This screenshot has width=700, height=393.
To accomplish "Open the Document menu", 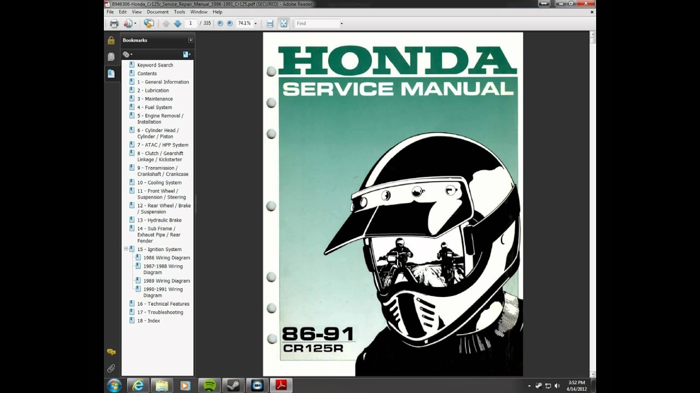I will (x=157, y=11).
